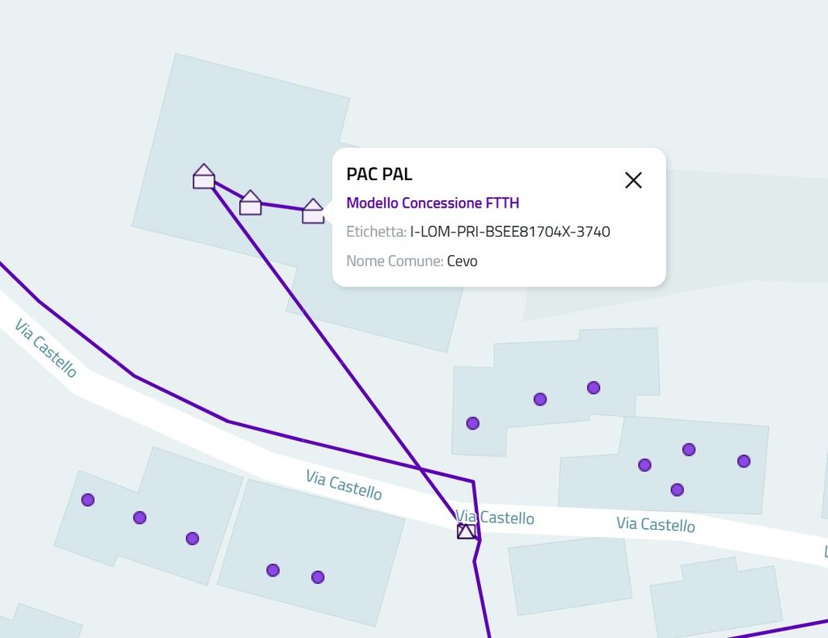Click the Modello Concessione FTTH link
828x638 pixels.
click(x=433, y=203)
